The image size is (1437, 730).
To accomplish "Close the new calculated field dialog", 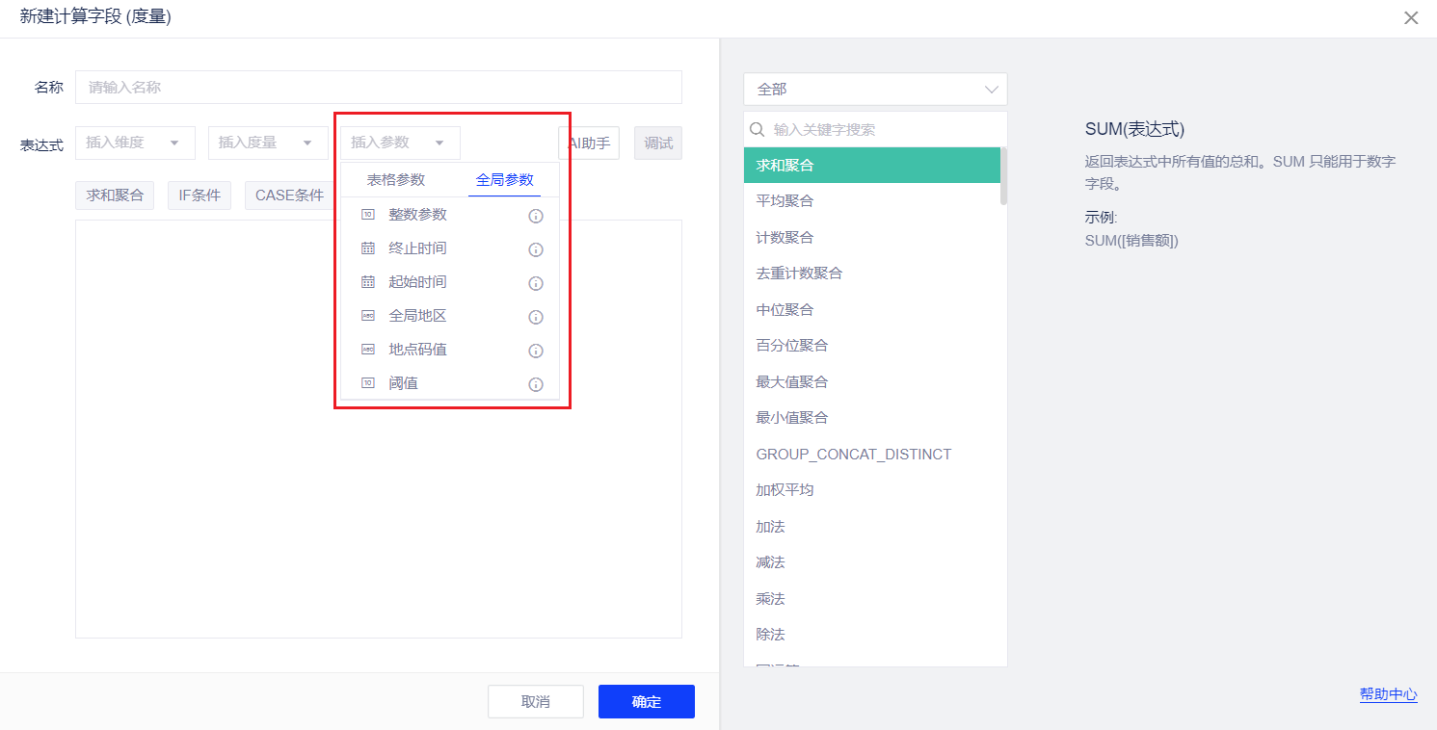I will [1411, 17].
